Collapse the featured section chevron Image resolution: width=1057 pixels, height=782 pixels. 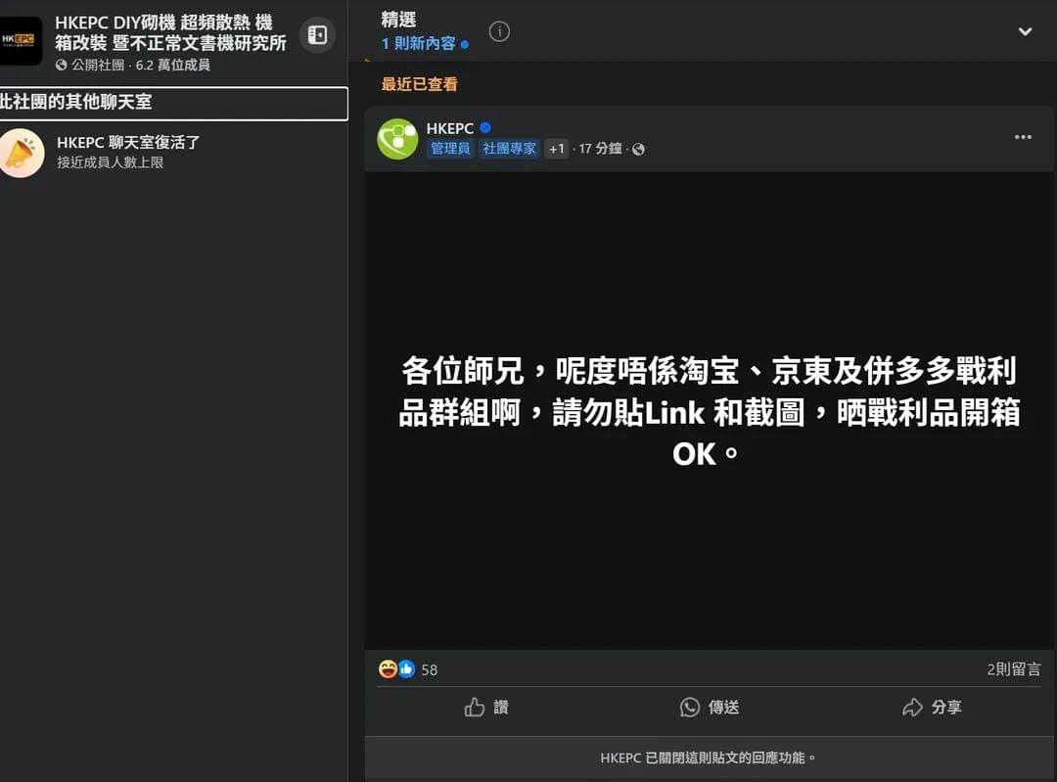click(x=1025, y=31)
